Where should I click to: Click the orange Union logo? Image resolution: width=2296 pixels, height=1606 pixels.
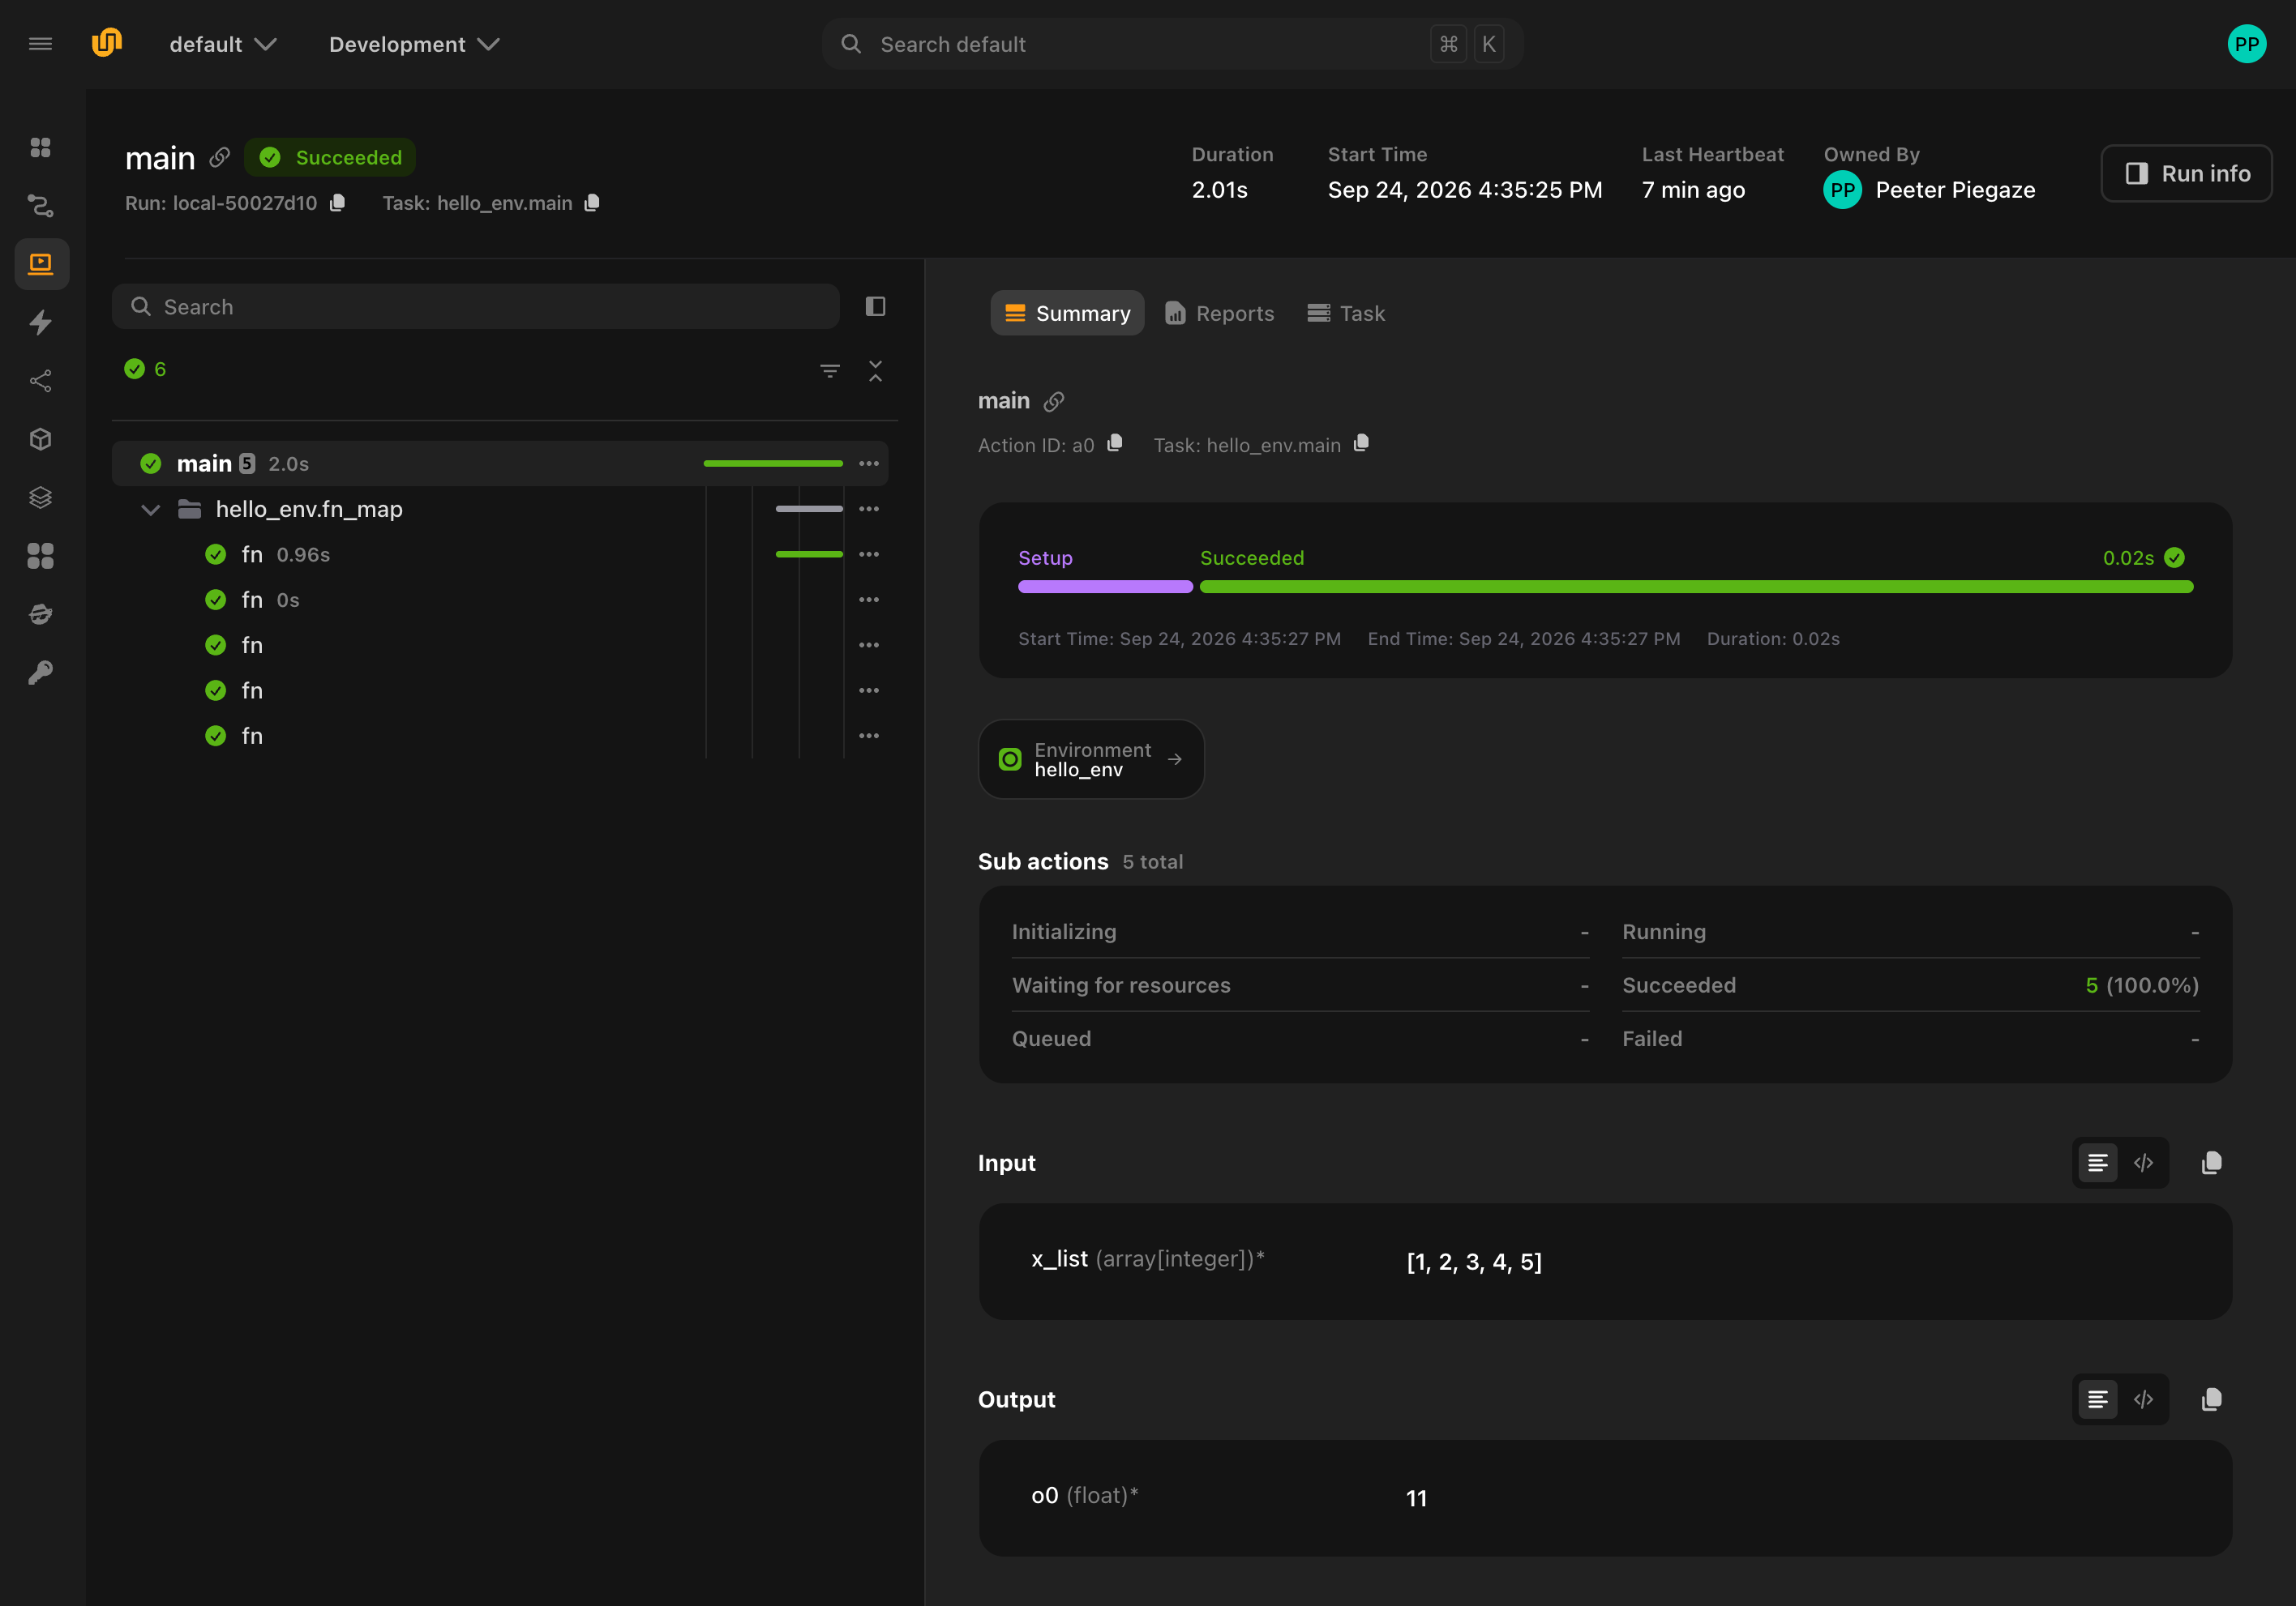tap(107, 43)
